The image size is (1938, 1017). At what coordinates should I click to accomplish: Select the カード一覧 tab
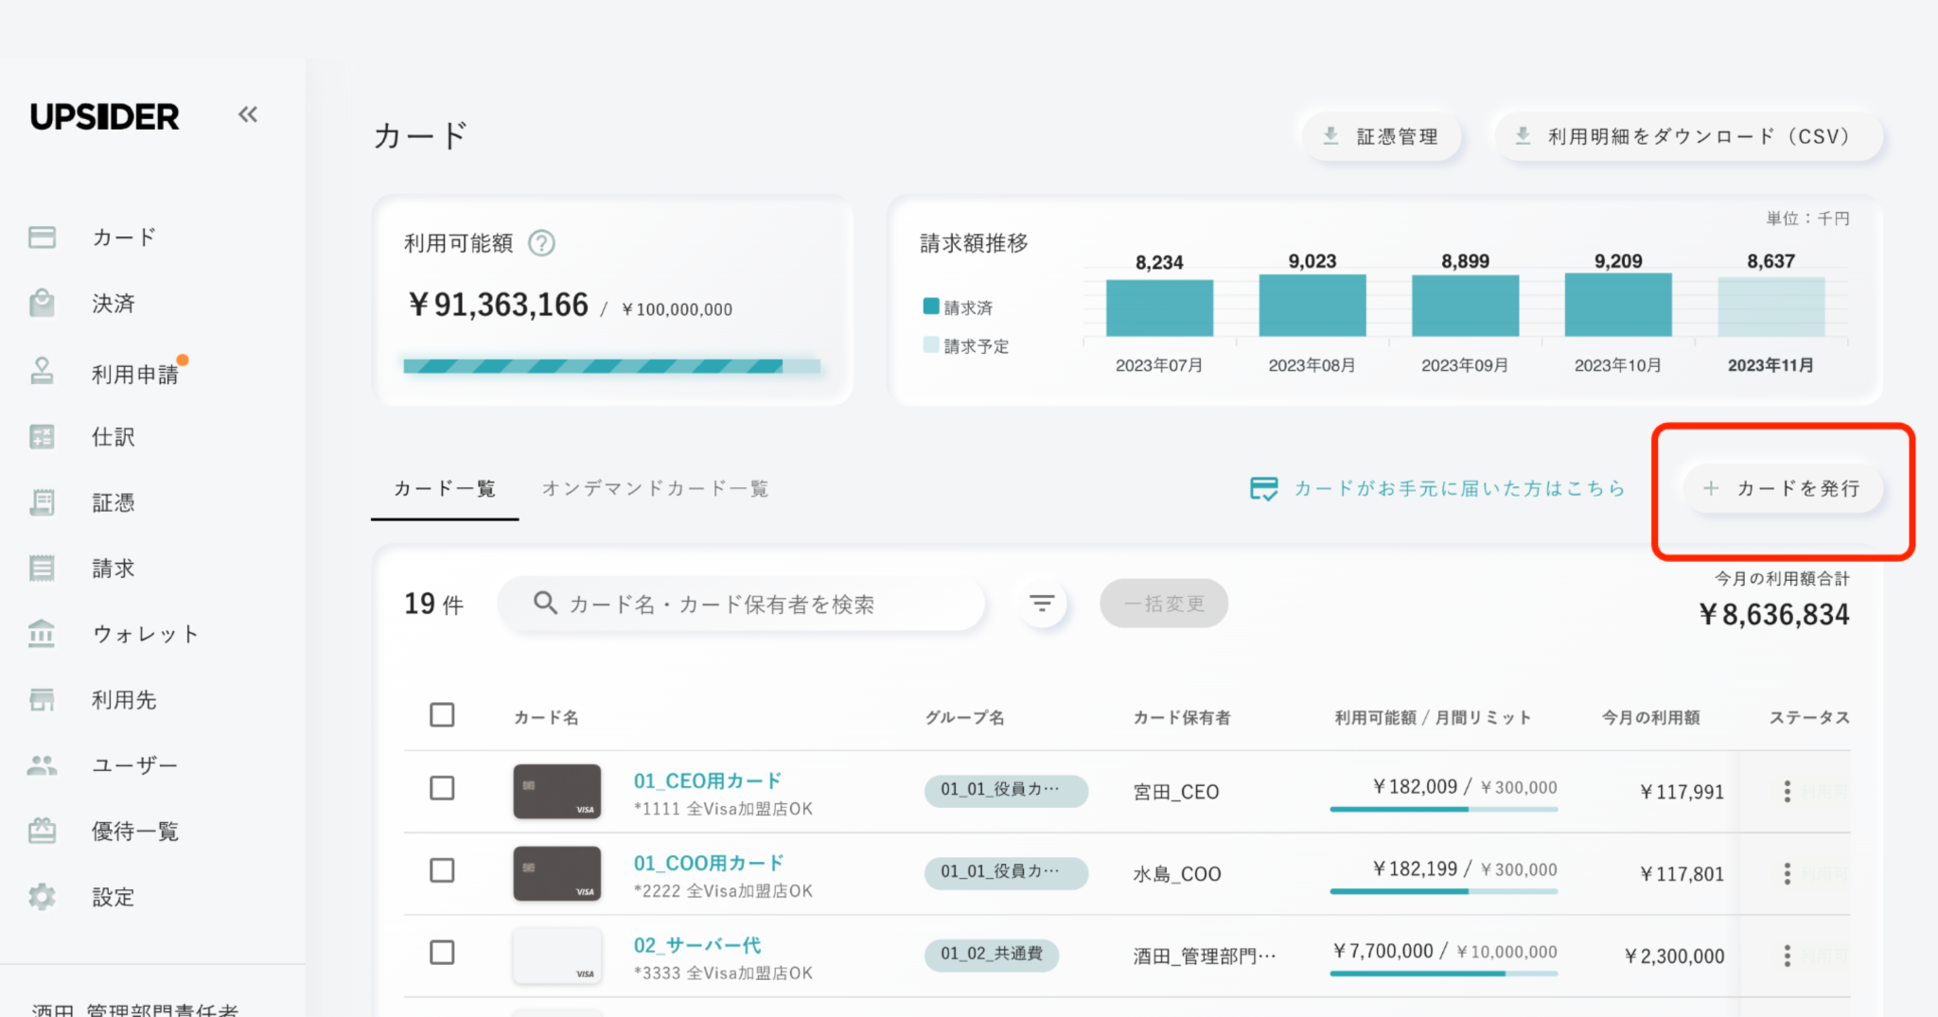(x=445, y=489)
